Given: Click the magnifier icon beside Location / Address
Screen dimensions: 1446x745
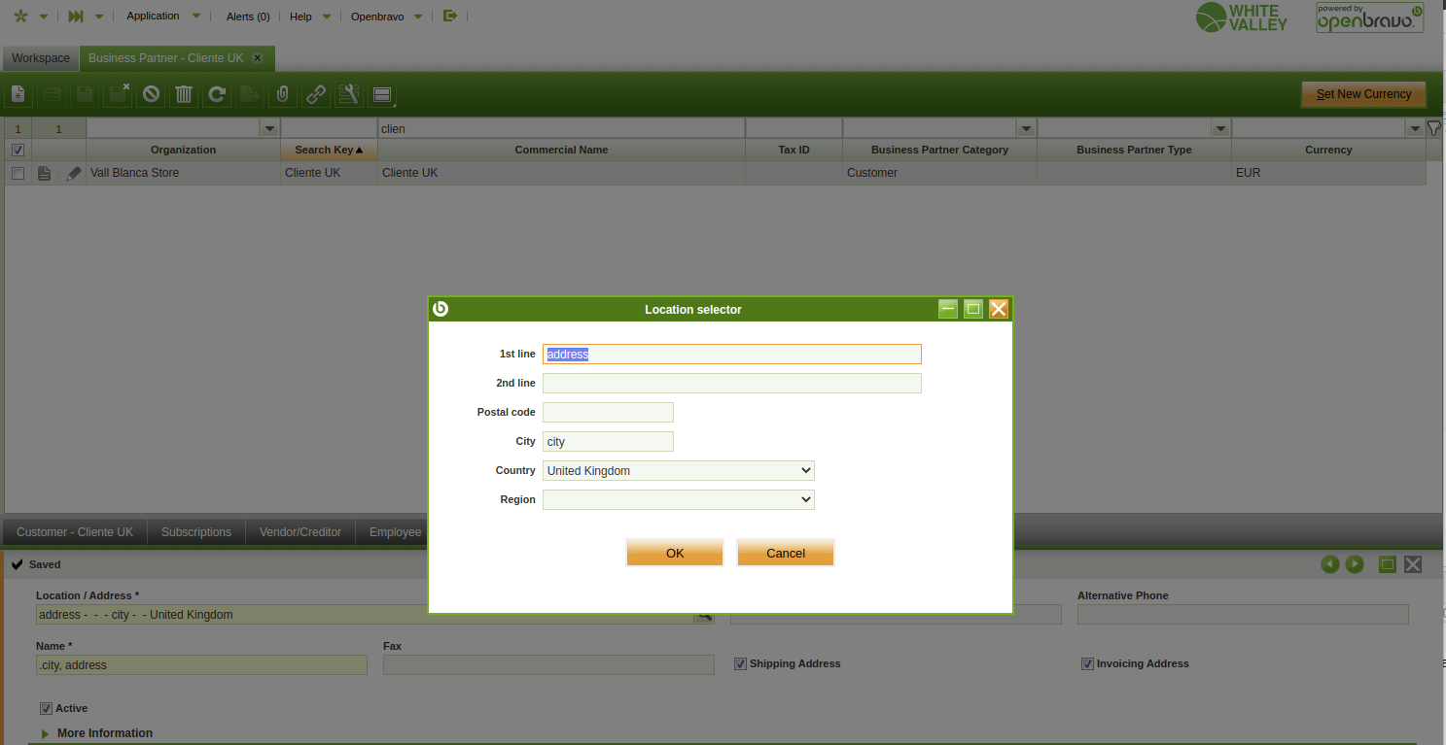Looking at the screenshot, I should coord(704,616).
